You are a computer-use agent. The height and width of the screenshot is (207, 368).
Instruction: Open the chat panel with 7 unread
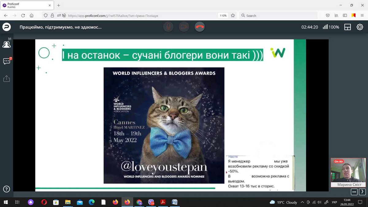click(x=6, y=61)
